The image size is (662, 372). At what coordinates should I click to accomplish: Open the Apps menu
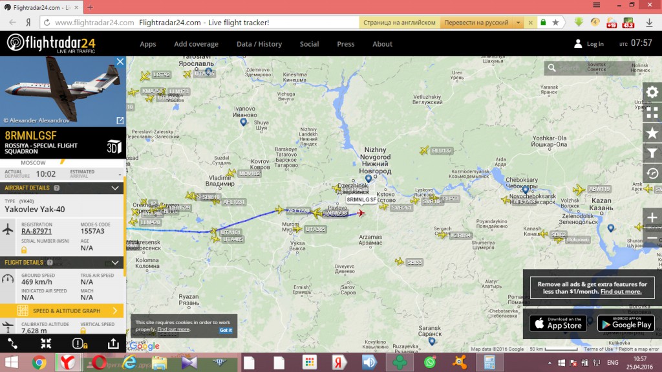click(x=148, y=44)
